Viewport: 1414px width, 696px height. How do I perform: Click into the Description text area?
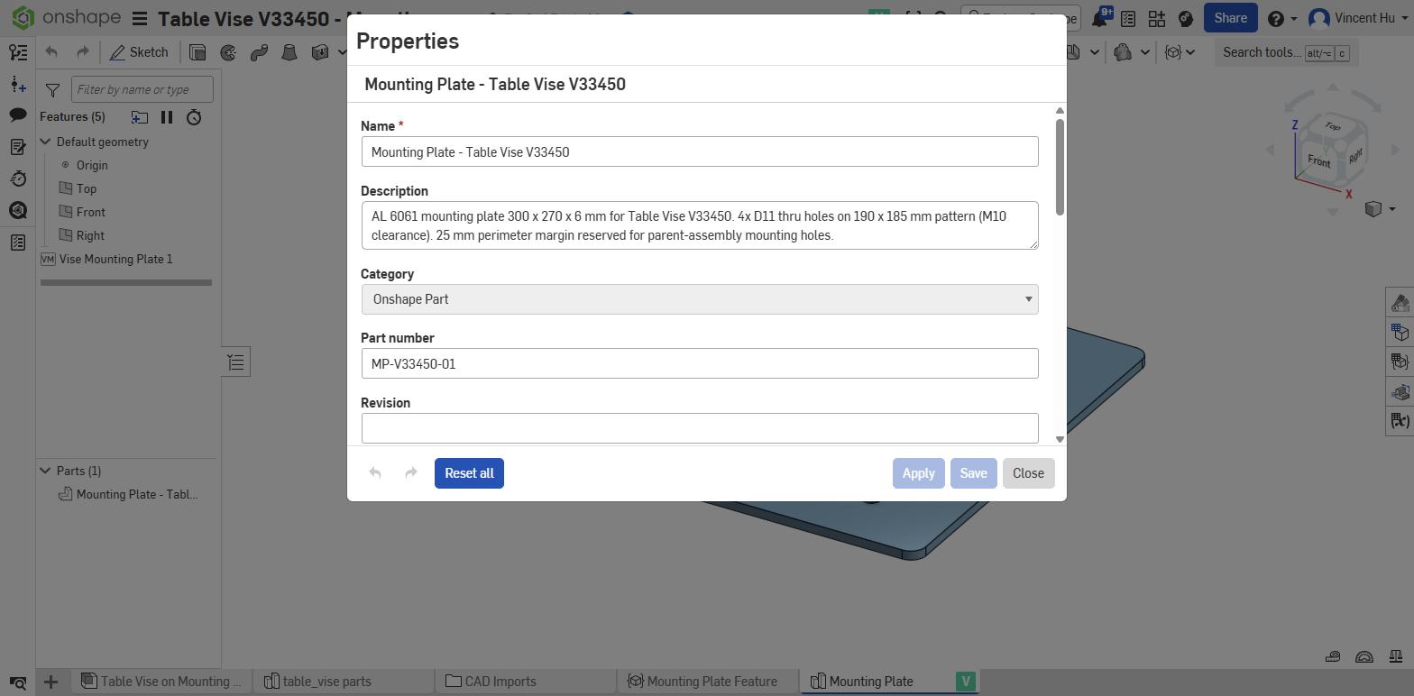(700, 225)
